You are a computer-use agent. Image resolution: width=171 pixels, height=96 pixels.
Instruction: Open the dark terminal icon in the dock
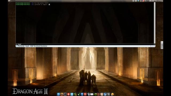click(x=65, y=94)
